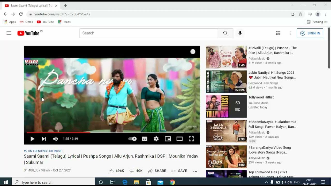
Task: Install app icon in the address bar
Action: [292, 14]
